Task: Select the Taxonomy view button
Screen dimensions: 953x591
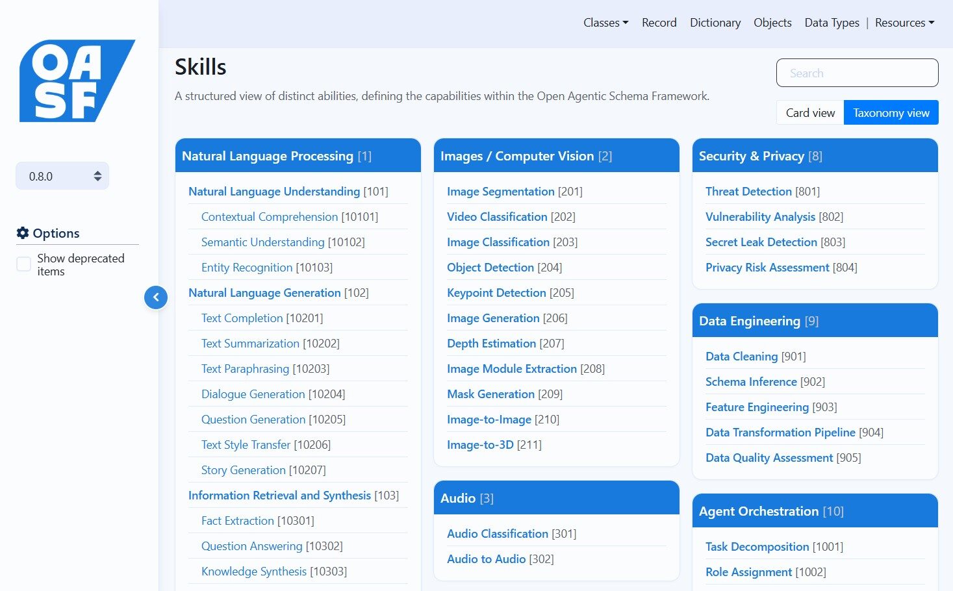Action: (891, 113)
